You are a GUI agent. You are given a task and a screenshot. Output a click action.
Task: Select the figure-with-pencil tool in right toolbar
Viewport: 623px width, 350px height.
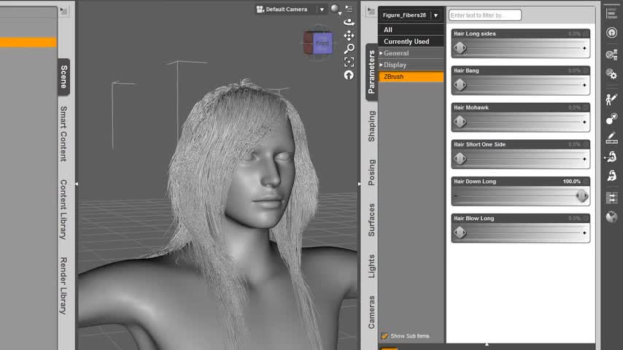[611, 99]
